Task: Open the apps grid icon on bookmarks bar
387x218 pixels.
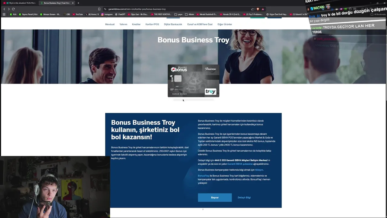Action: click(x=4, y=14)
